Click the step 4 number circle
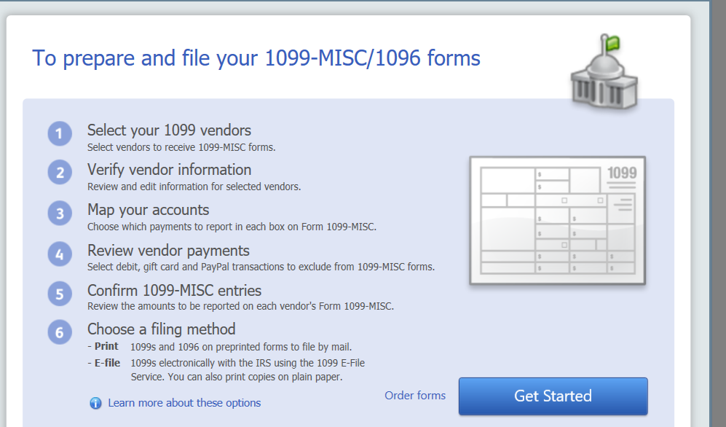The image size is (726, 427). tap(60, 254)
